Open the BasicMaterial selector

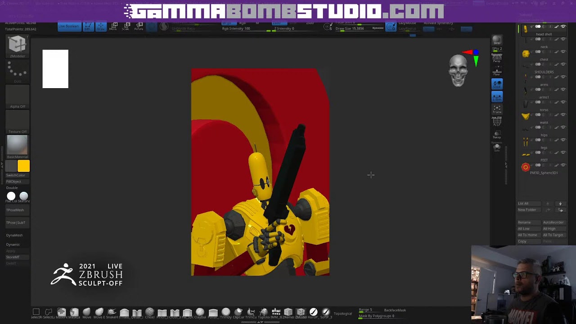18,147
